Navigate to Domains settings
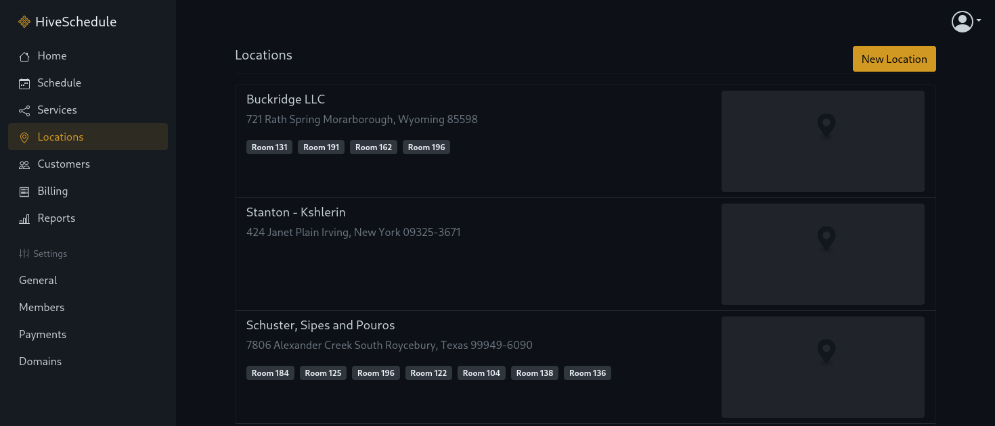The height and width of the screenshot is (426, 995). pos(41,361)
